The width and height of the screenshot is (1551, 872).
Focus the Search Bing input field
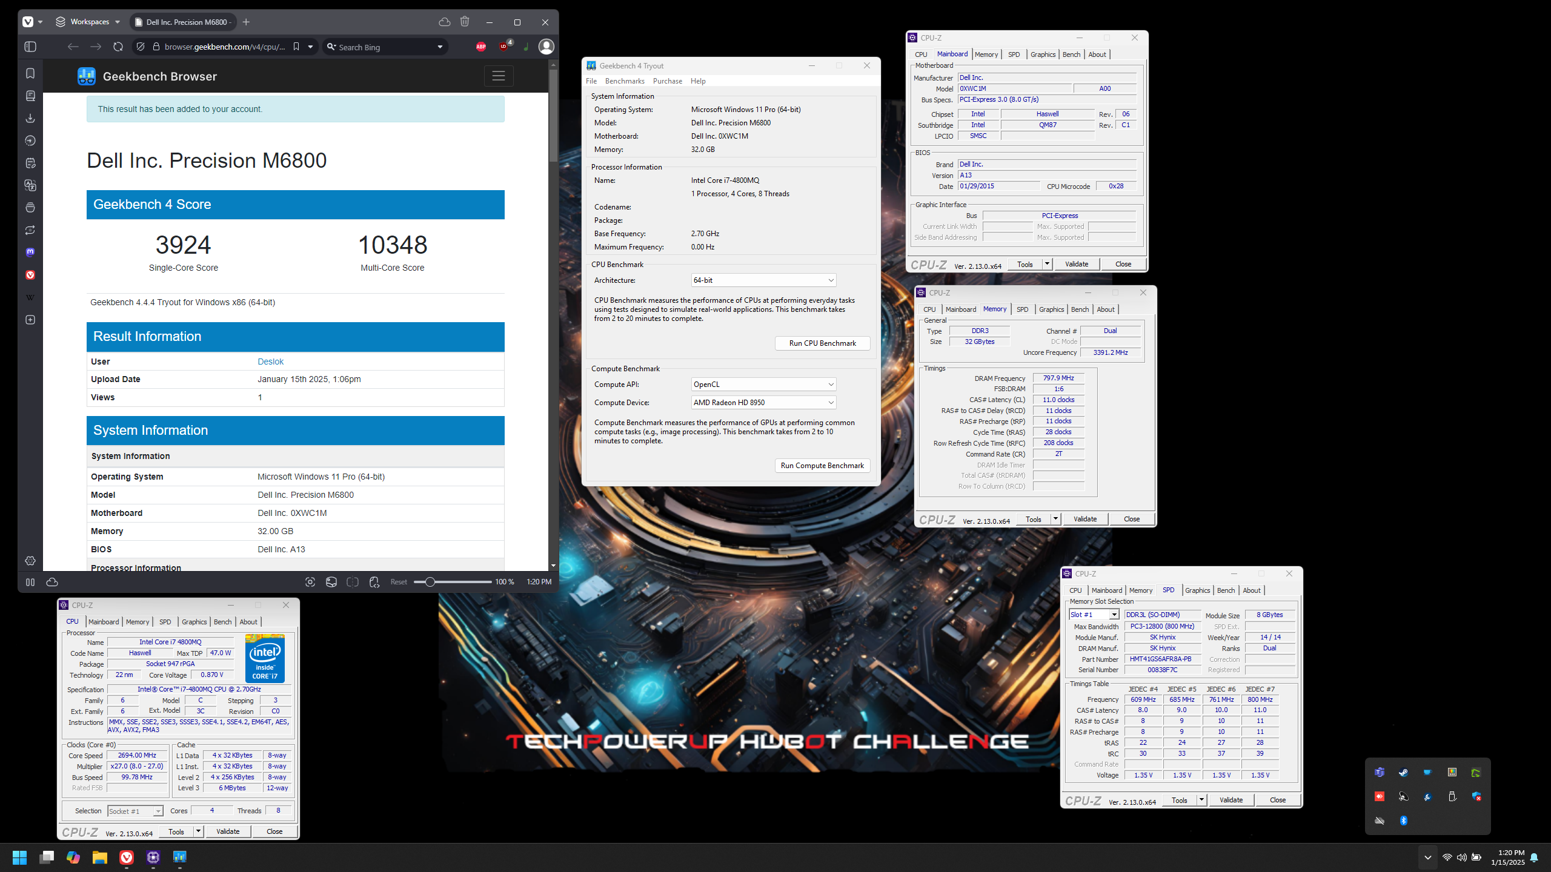[385, 47]
